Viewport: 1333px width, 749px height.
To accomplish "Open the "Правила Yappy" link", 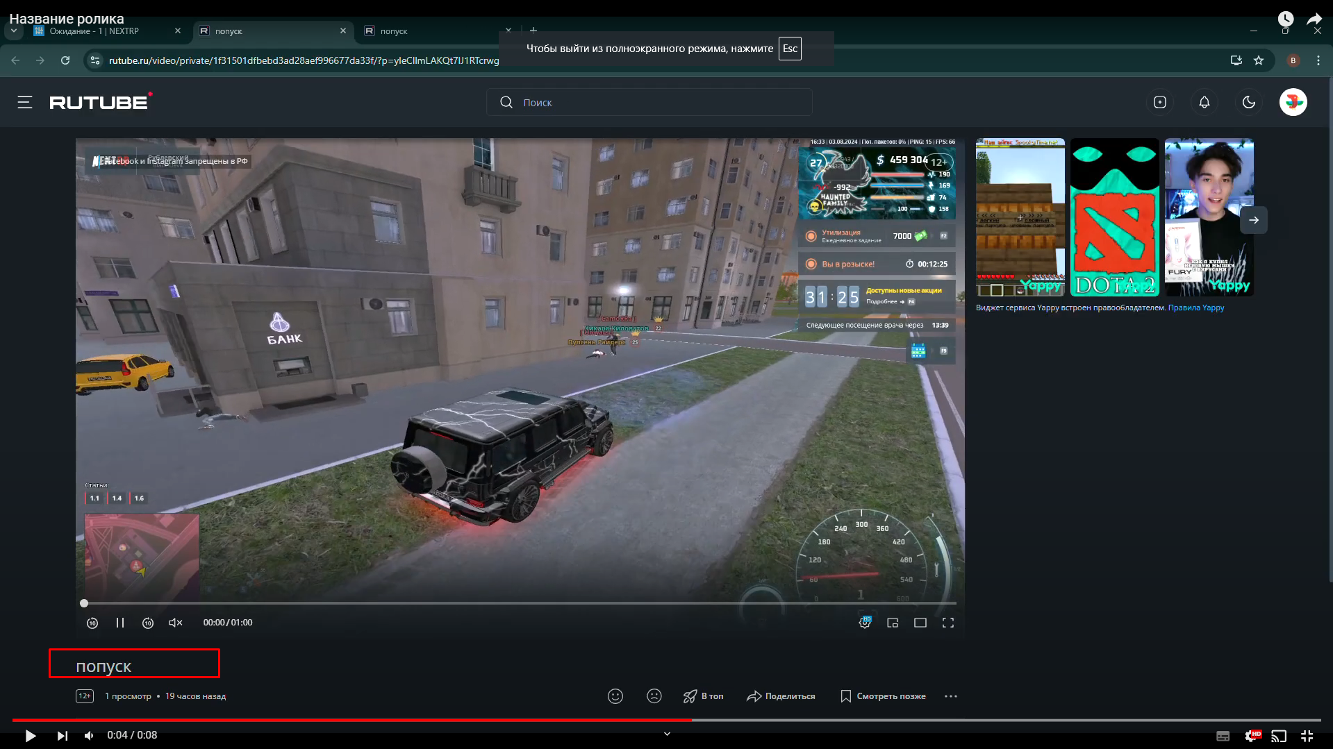I will (x=1196, y=308).
